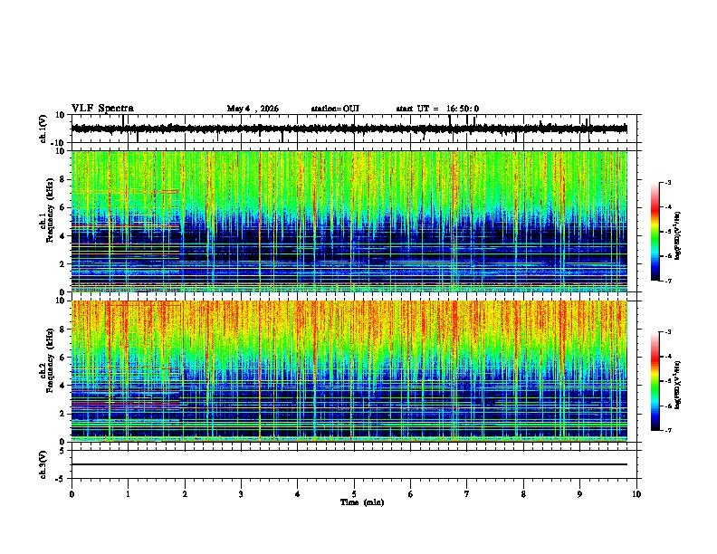717x554 pixels.
Task: Click the VLF Spectra title text
Action: [102, 109]
